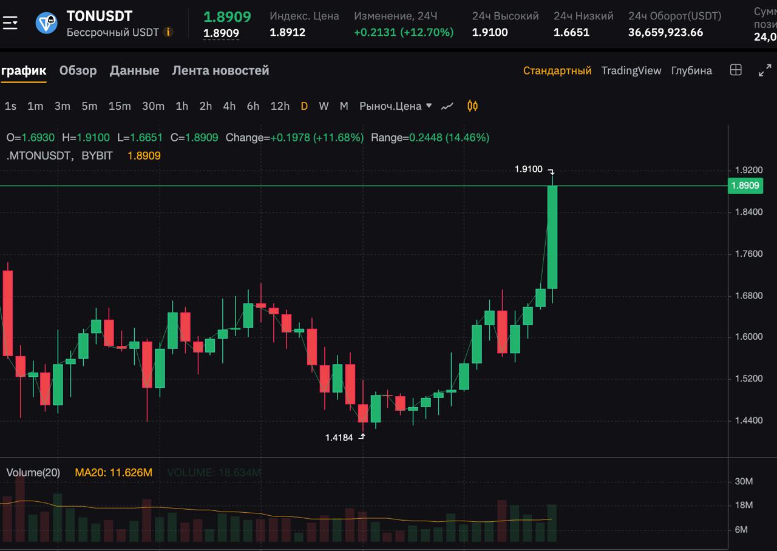Click the info icon beside Бессрочный USDT
The image size is (777, 551).
(168, 32)
